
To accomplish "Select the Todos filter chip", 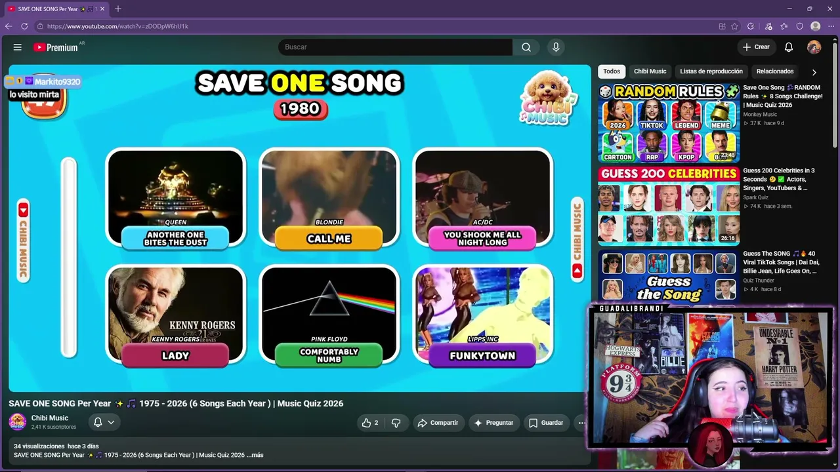I will [x=612, y=71].
